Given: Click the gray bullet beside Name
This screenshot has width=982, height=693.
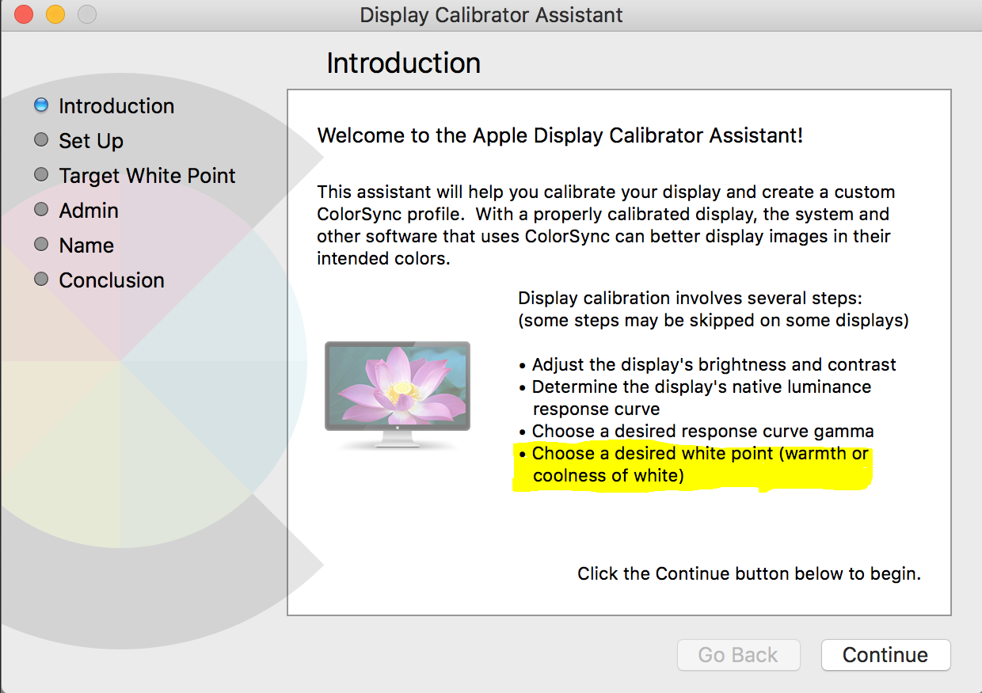Looking at the screenshot, I should tap(42, 244).
